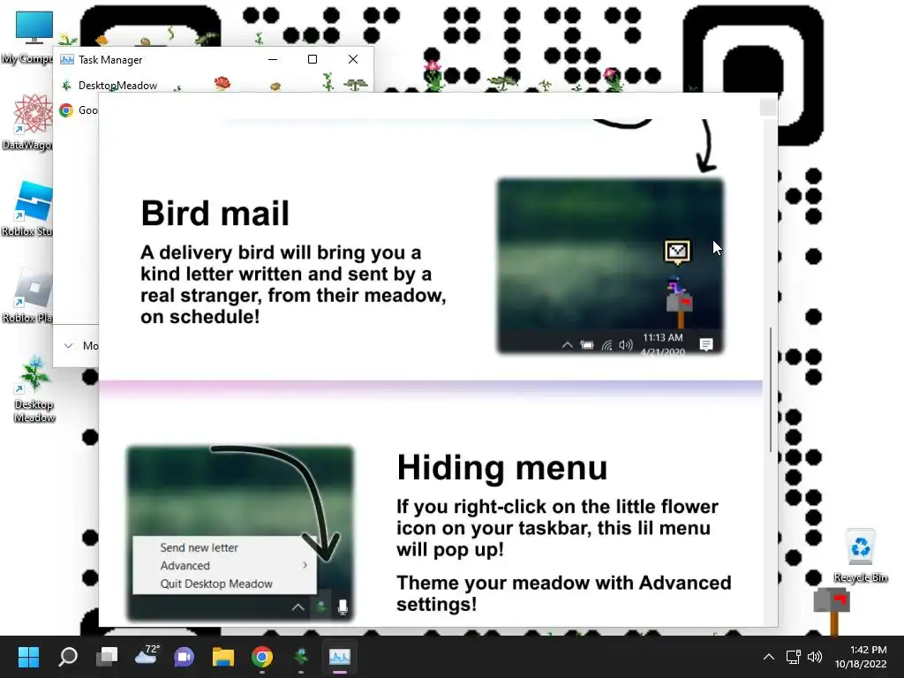Click the Hiding menu illustration thumbnail
The width and height of the screenshot is (904, 678).
[240, 532]
